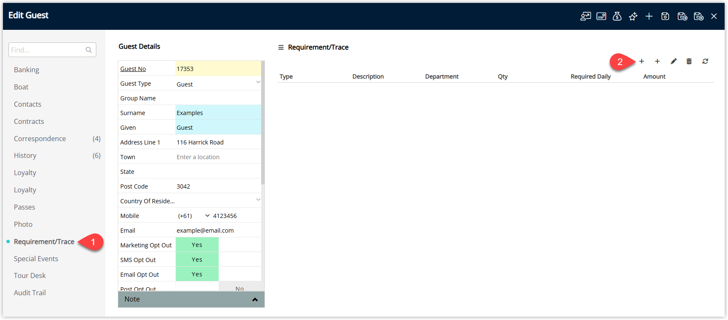Screen dimensions: 728x320
Task: Open Correspondence (4) section
Action: click(57, 139)
